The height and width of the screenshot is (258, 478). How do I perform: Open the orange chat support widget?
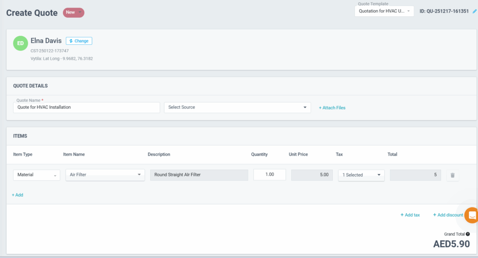tap(471, 215)
